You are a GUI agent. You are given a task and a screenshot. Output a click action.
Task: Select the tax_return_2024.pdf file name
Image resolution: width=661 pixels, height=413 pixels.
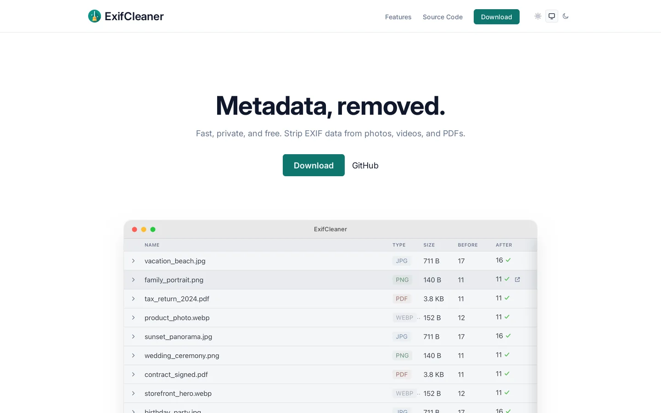click(177, 299)
